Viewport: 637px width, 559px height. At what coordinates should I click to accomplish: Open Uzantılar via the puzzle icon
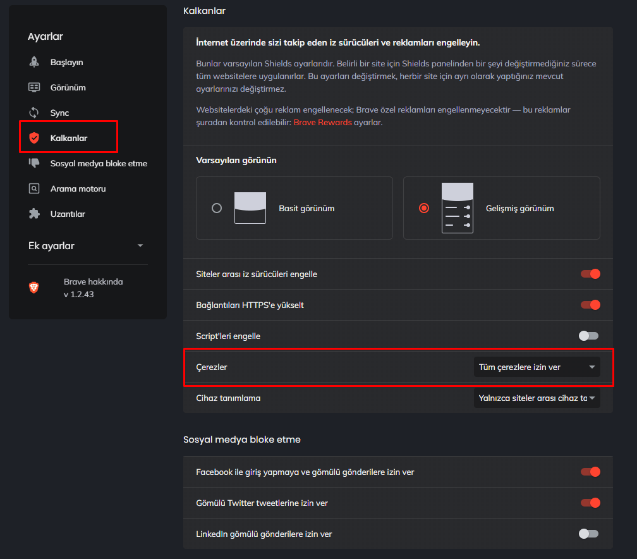click(x=33, y=214)
